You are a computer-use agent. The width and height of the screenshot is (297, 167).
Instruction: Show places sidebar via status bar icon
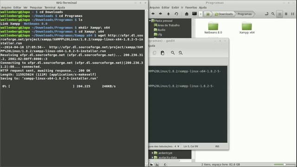(x=151, y=165)
